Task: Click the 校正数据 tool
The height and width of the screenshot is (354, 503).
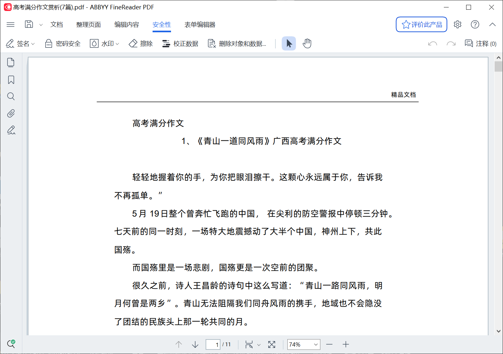Action: [180, 44]
